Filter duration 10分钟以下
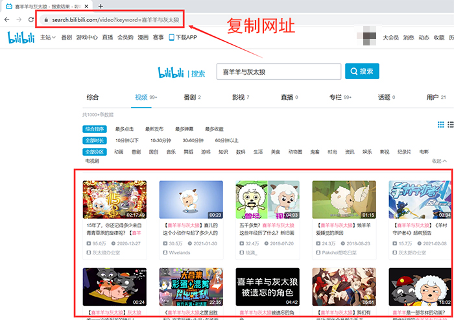Screen dimensions: 454x320 (127, 141)
